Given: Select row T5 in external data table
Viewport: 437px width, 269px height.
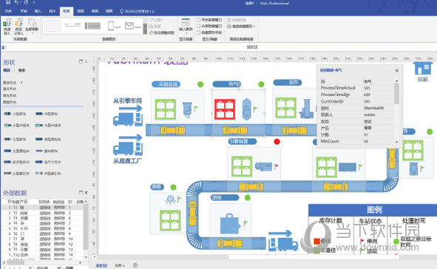Looking at the screenshot, I should 43,228.
